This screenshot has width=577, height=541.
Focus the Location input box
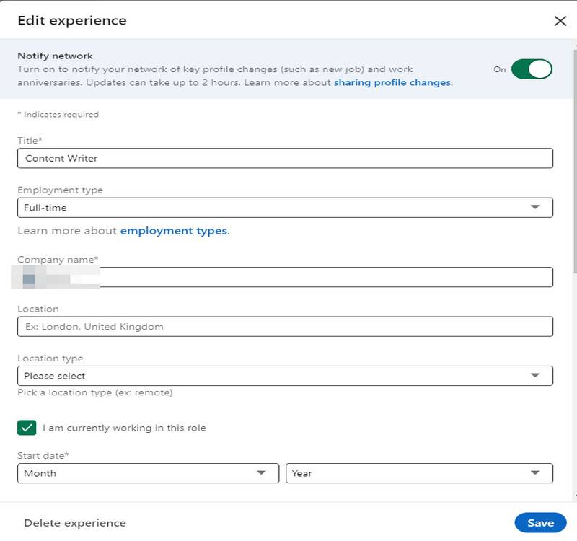tap(285, 327)
